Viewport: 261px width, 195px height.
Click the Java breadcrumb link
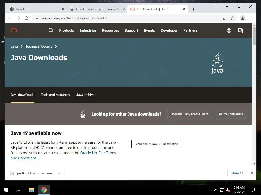click(x=14, y=46)
